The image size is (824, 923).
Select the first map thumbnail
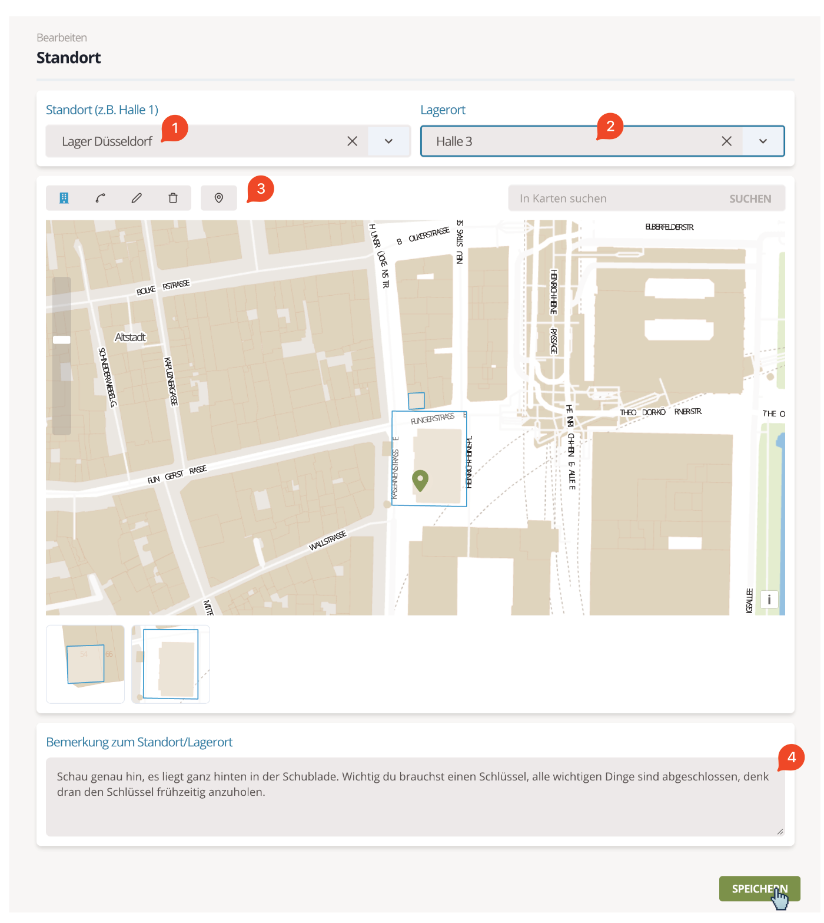pos(85,664)
